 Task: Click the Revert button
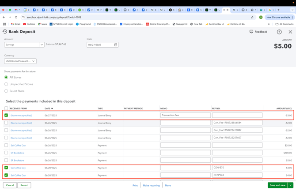[x=24, y=185]
